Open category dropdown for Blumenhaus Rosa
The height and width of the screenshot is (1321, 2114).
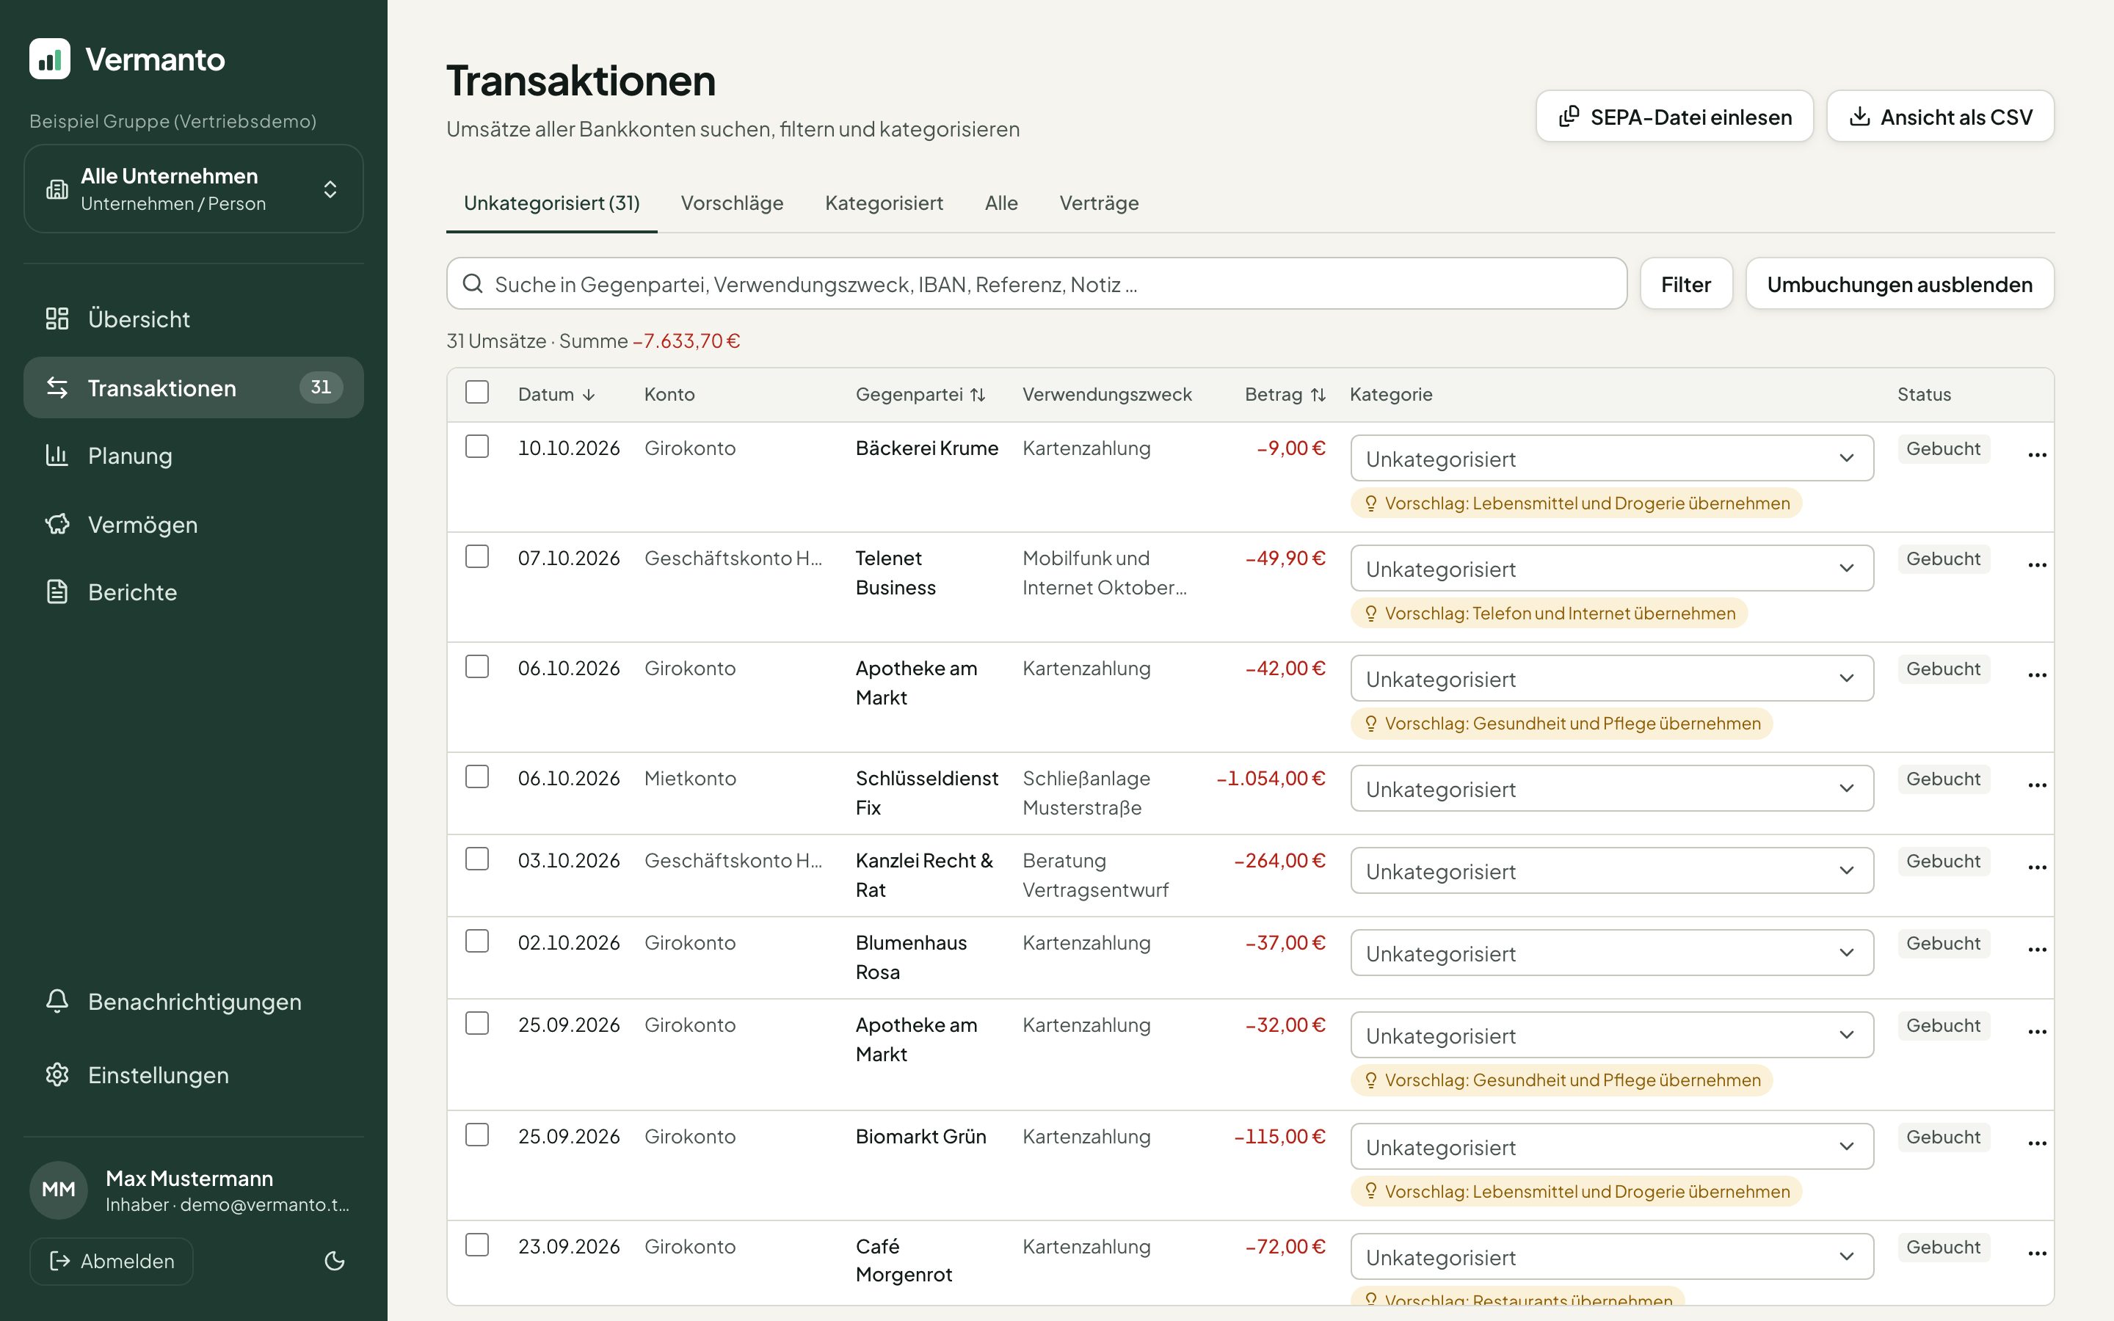(1612, 953)
